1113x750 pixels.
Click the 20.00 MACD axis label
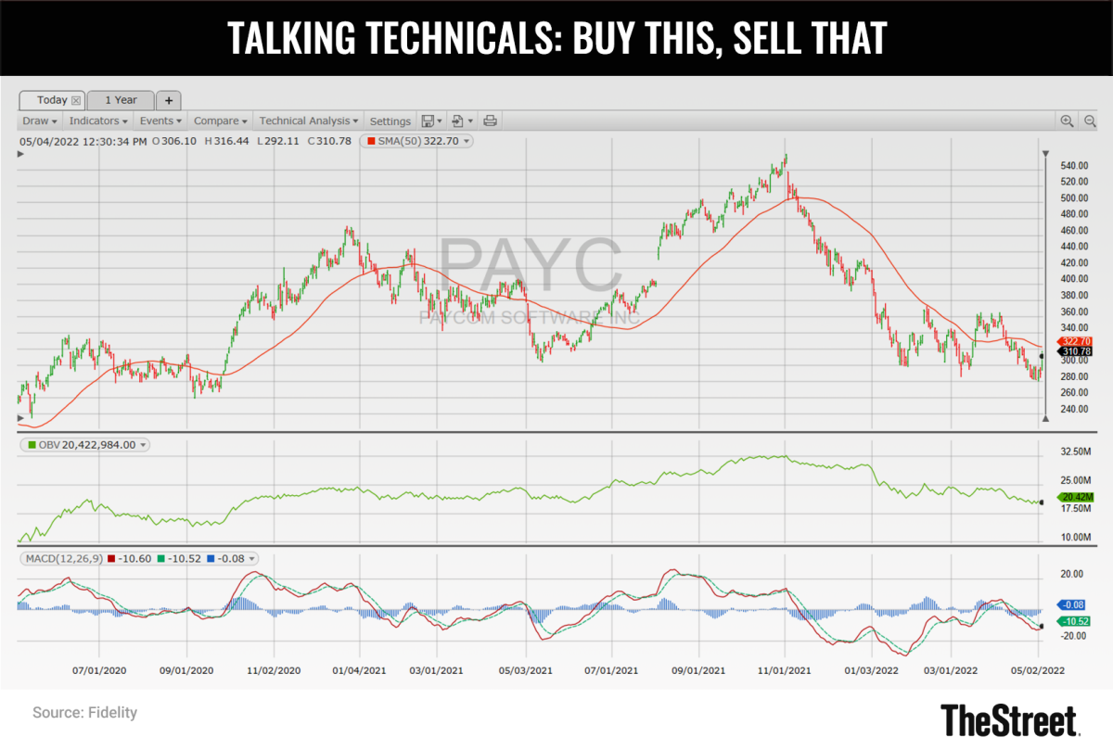pos(1070,575)
